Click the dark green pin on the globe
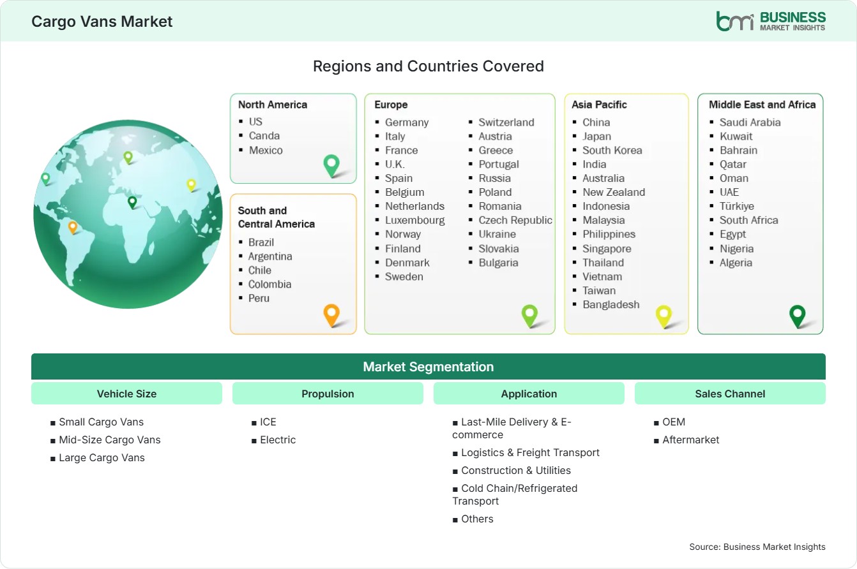Screen dimensions: 857x569 132,202
